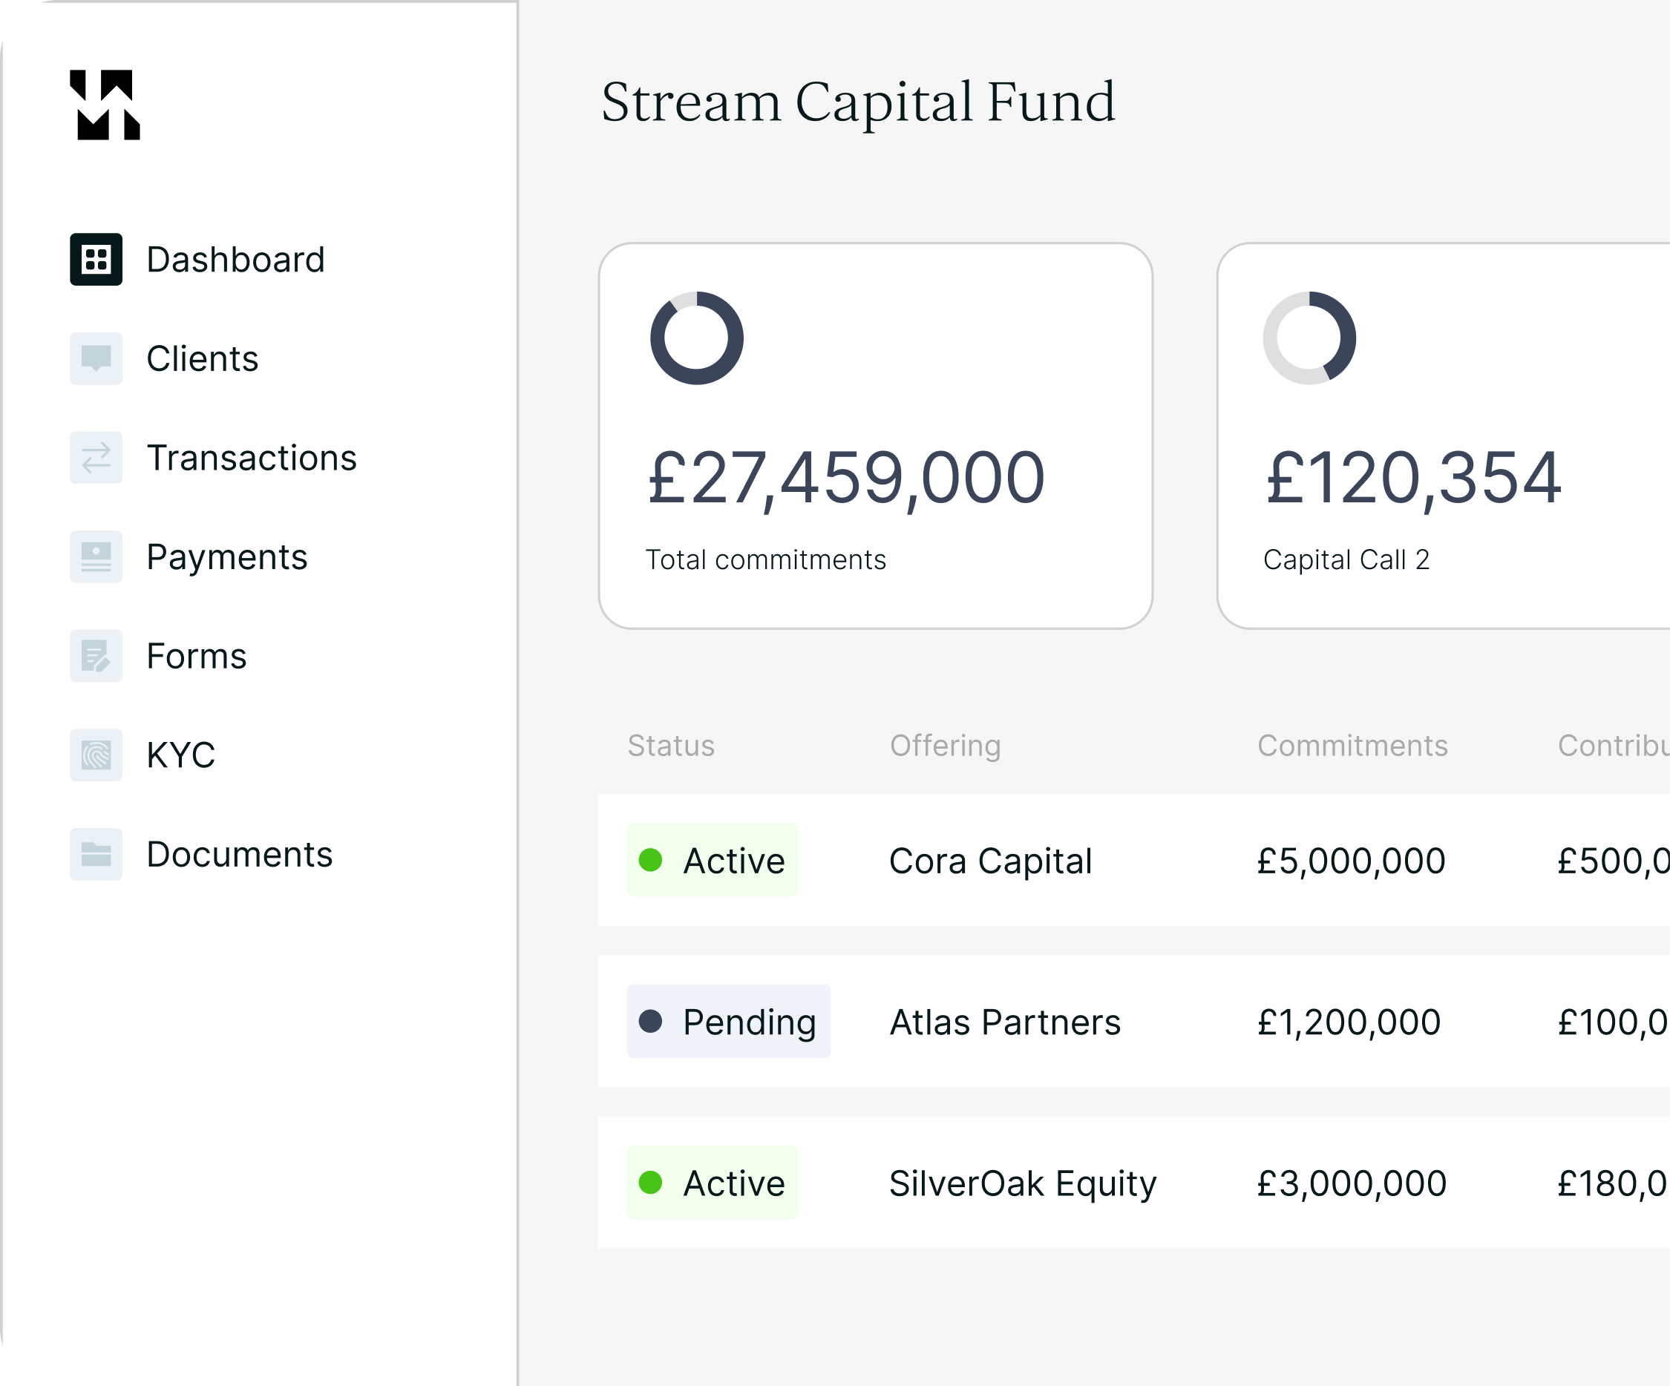
Task: Navigate to the Dashboard menu item
Action: click(x=235, y=257)
